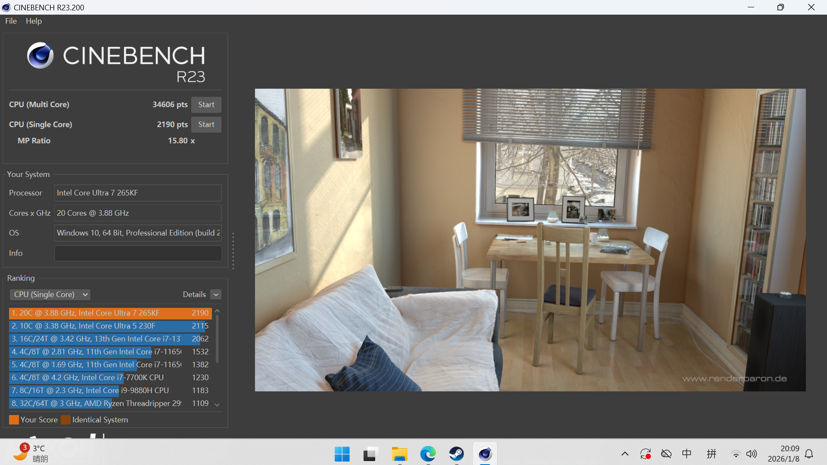Viewport: 827px width, 465px height.
Task: Open the volume speaker icon
Action: (x=752, y=454)
